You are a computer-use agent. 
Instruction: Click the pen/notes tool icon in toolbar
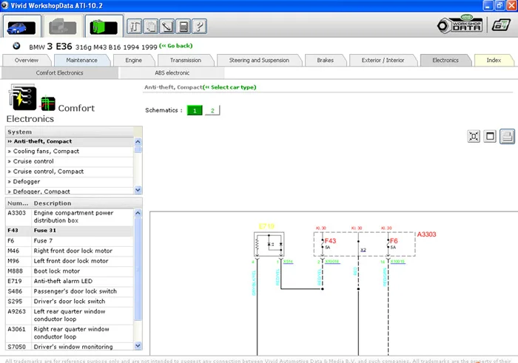[x=166, y=27]
